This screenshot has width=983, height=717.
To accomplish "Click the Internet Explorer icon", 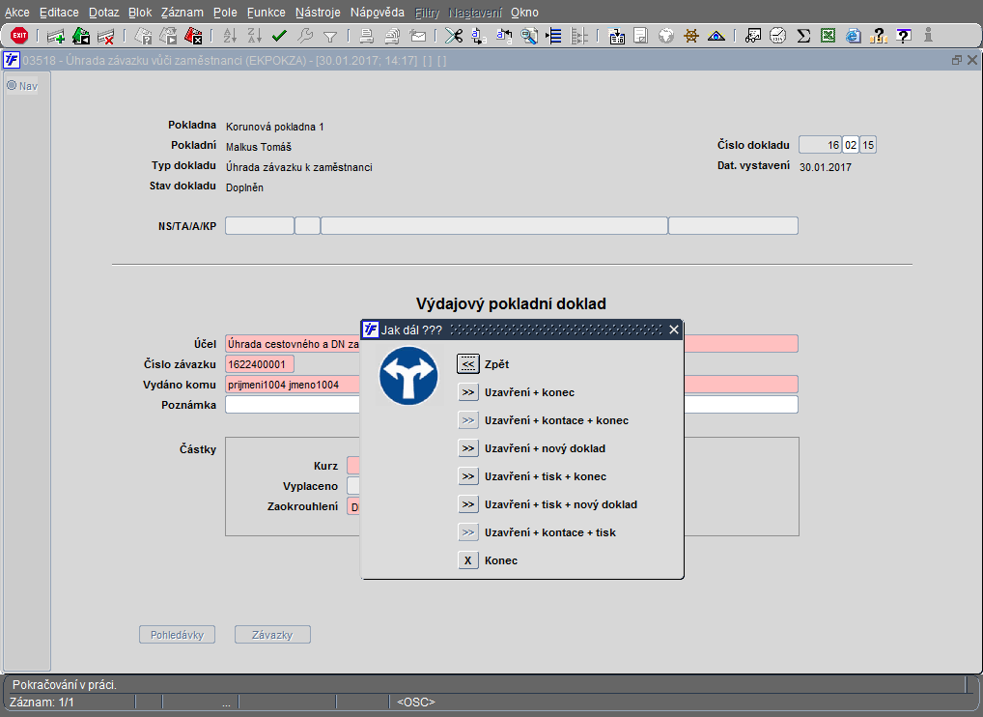I will (x=853, y=37).
